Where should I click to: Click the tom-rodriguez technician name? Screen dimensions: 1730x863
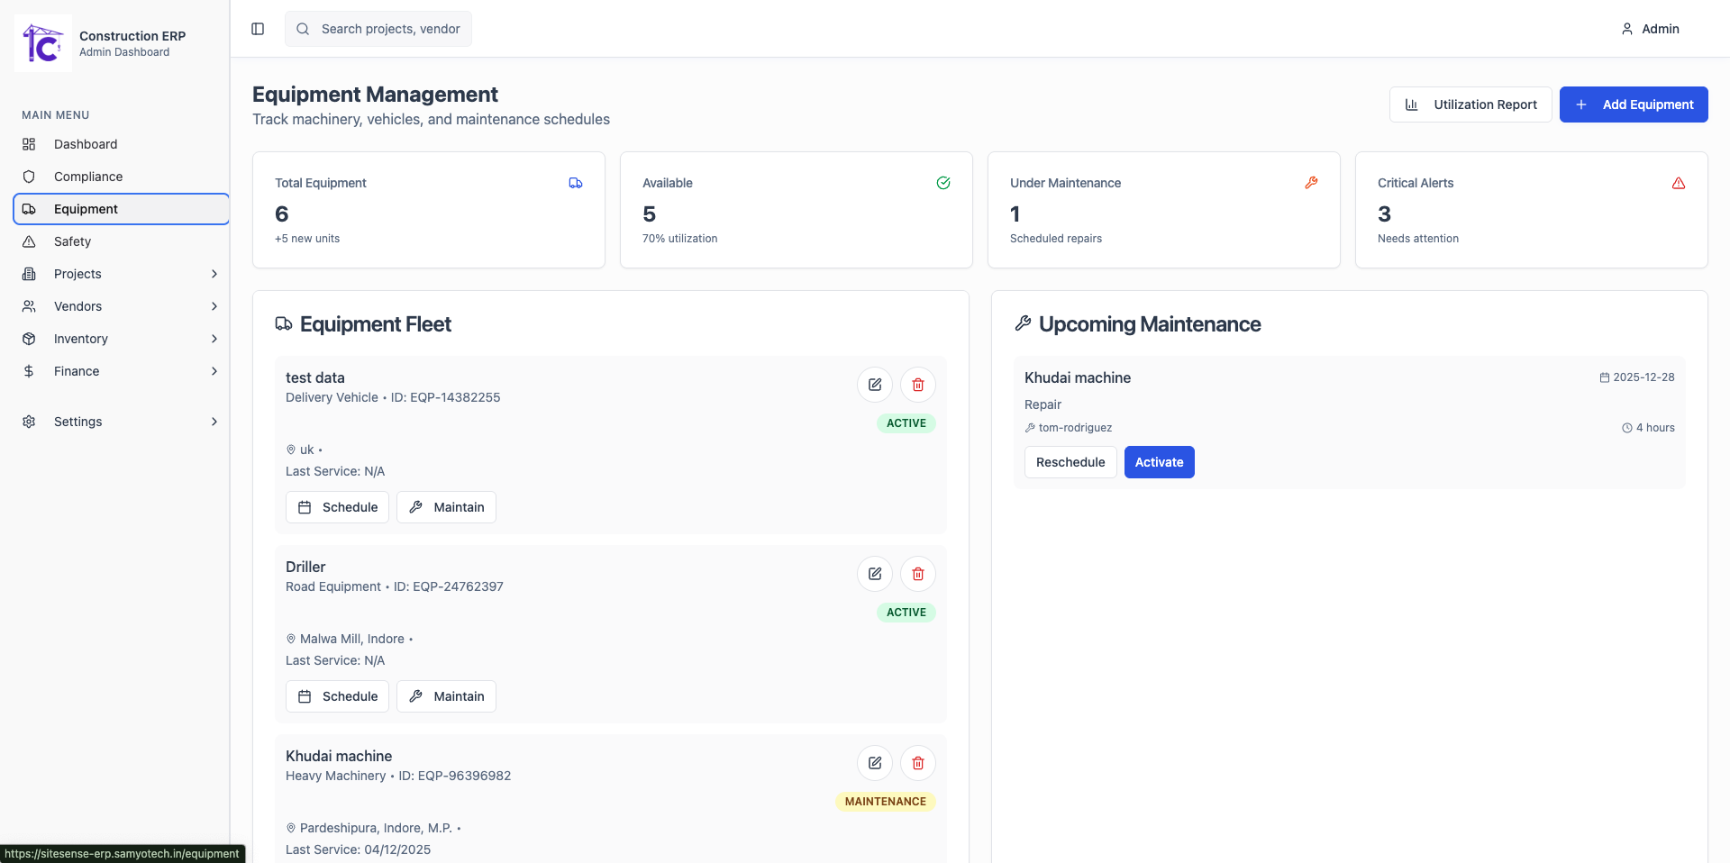point(1075,428)
